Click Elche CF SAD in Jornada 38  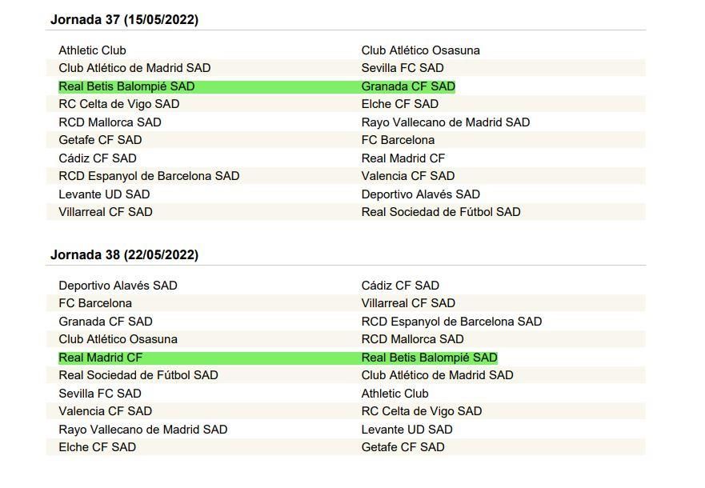[x=97, y=447]
